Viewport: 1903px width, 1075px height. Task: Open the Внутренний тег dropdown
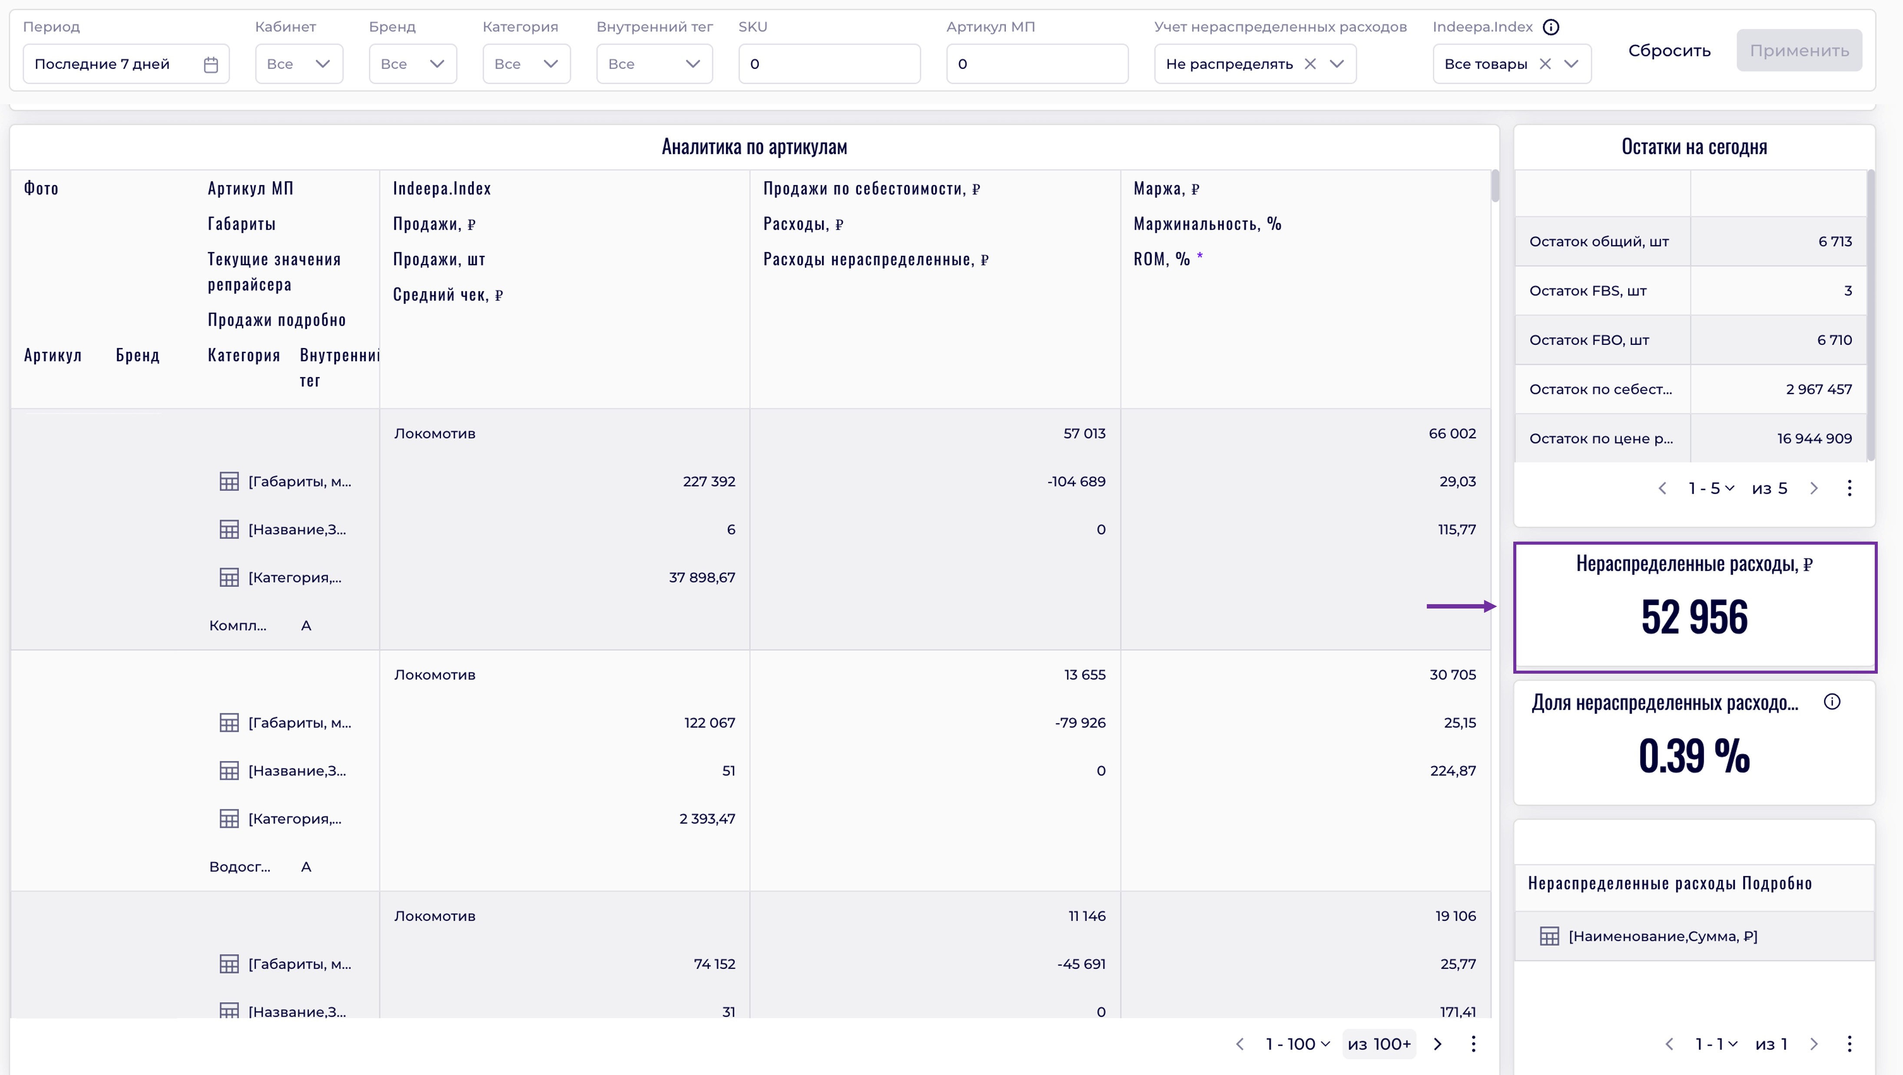(654, 64)
